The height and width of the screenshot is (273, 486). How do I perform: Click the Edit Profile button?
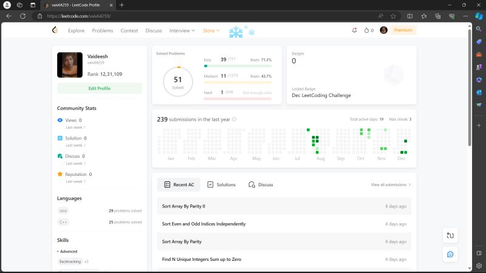[100, 89]
